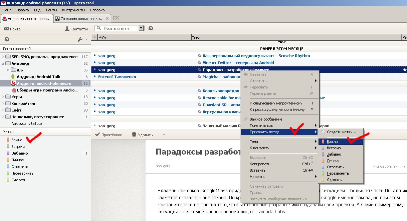407x221 pixels.
Task: Open the Aukro.ua: vitalfoto feed
Action: pyautogui.click(x=26, y=124)
